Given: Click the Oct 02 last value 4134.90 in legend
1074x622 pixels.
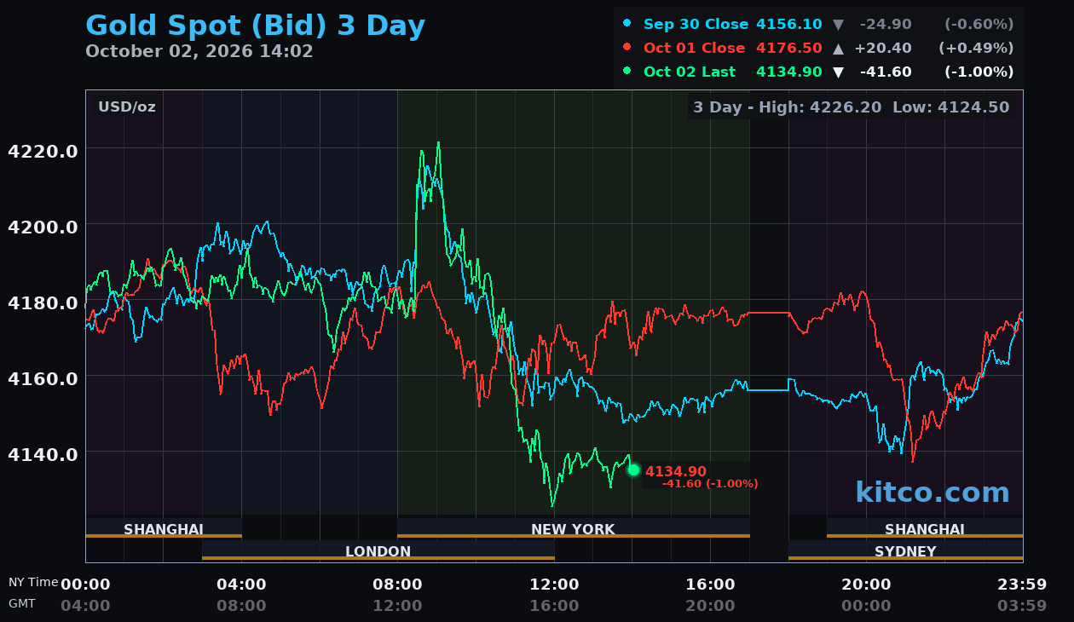Looking at the screenshot, I should click(789, 72).
